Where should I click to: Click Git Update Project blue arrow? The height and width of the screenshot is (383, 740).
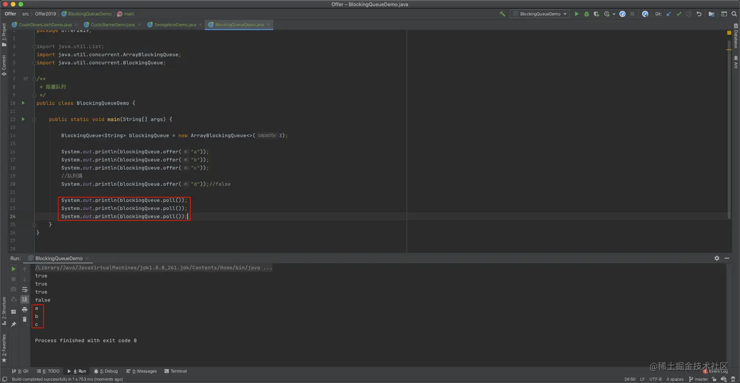click(669, 14)
